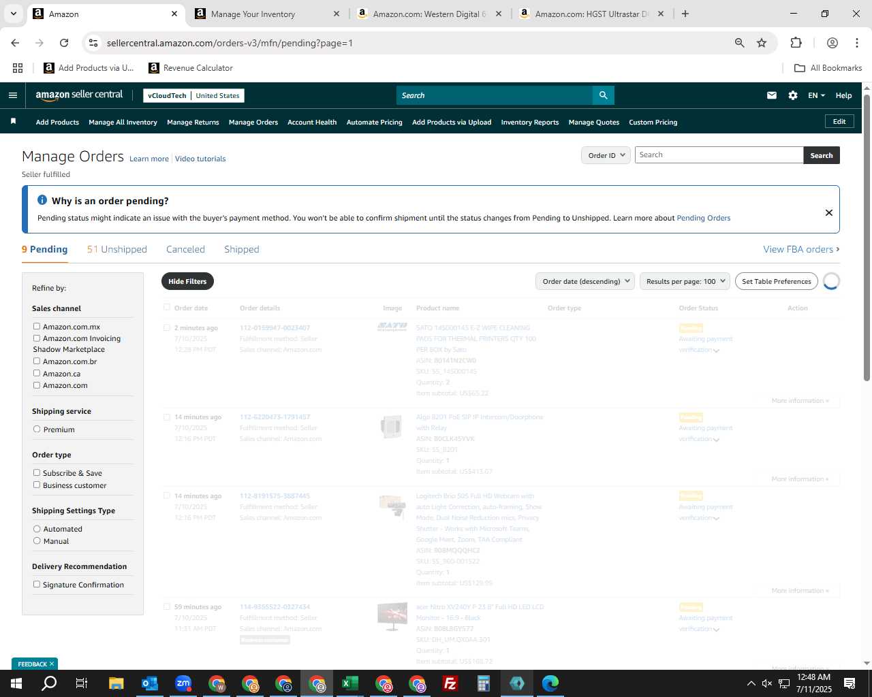Open Zoom from the taskbar
Image resolution: width=872 pixels, height=697 pixels.
coord(183,683)
